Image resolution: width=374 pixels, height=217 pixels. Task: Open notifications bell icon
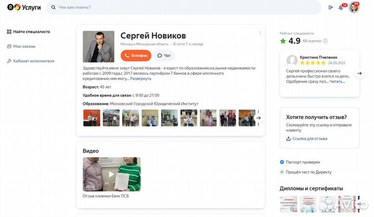click(x=341, y=7)
